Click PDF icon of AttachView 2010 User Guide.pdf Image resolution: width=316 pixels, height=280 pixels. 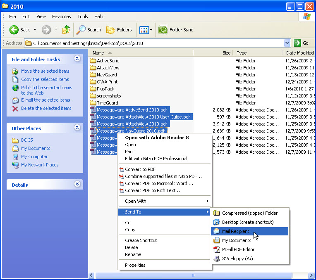pyautogui.click(x=93, y=117)
